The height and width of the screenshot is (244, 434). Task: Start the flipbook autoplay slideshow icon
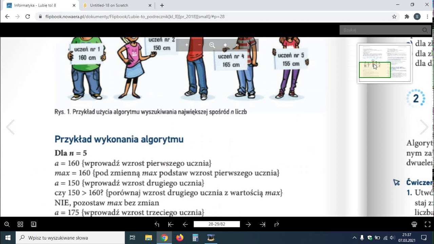tap(34, 224)
